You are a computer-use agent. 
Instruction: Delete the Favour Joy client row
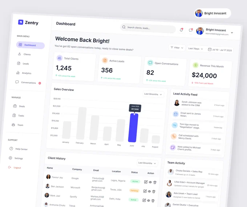pyautogui.click(x=155, y=182)
